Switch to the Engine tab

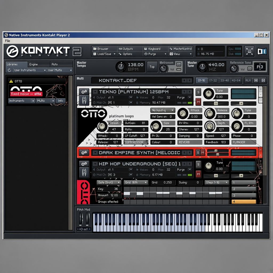(39, 65)
